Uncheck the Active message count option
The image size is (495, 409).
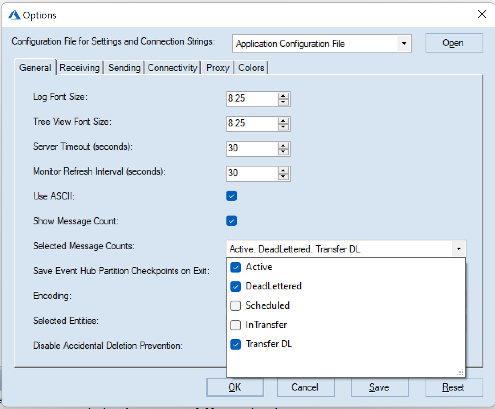pyautogui.click(x=236, y=267)
